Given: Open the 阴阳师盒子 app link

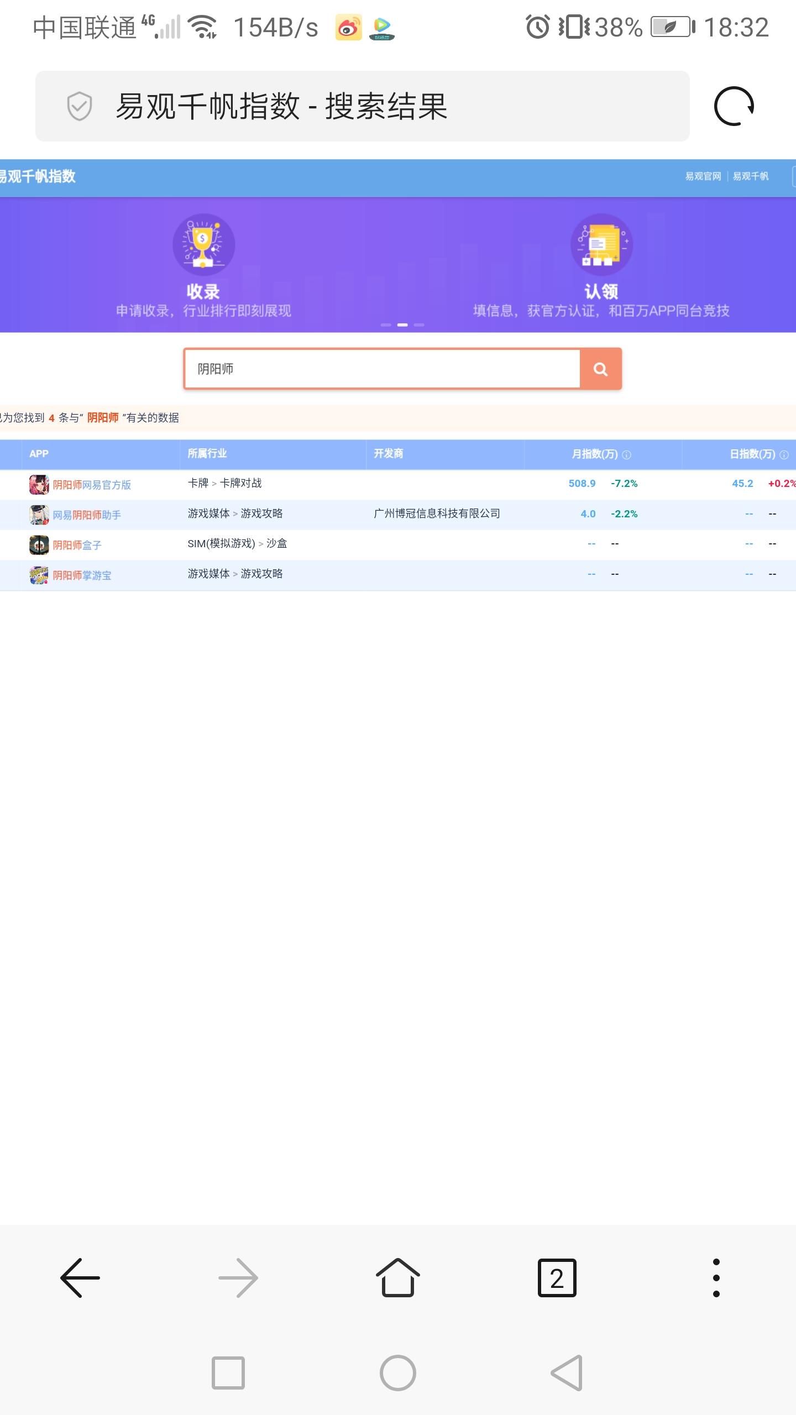Looking at the screenshot, I should (x=77, y=545).
